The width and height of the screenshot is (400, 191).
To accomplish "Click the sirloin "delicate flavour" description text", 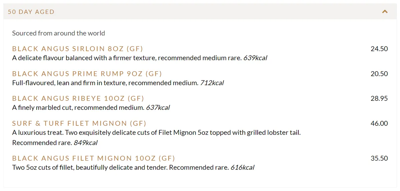I will [127, 58].
